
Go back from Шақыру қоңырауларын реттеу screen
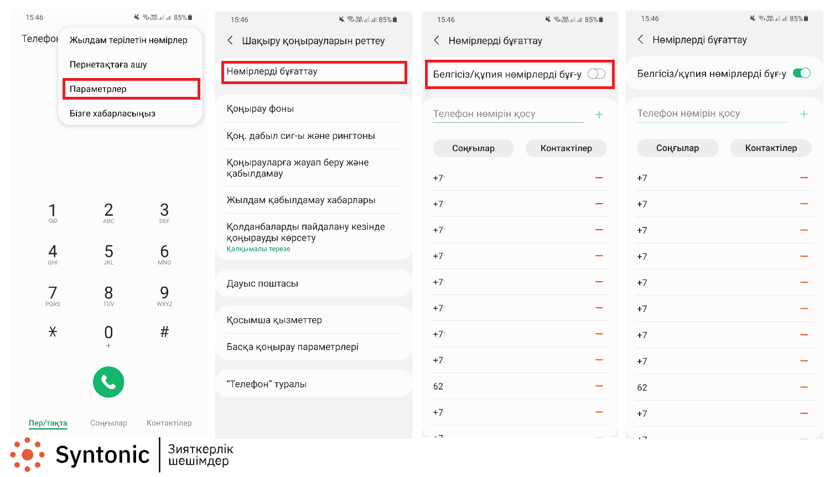(230, 40)
